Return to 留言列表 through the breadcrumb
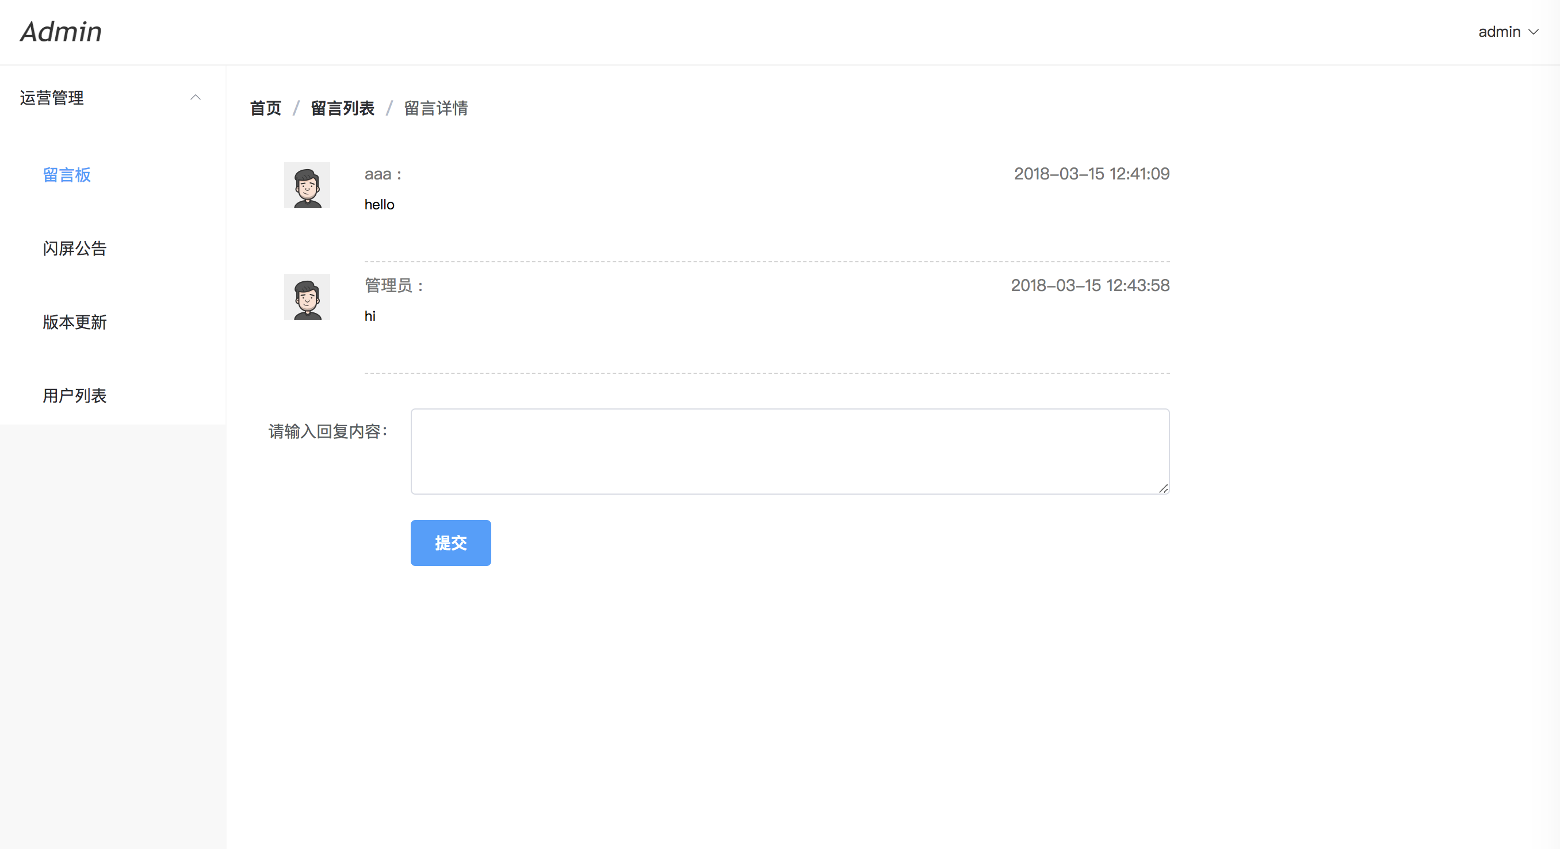 [x=342, y=108]
